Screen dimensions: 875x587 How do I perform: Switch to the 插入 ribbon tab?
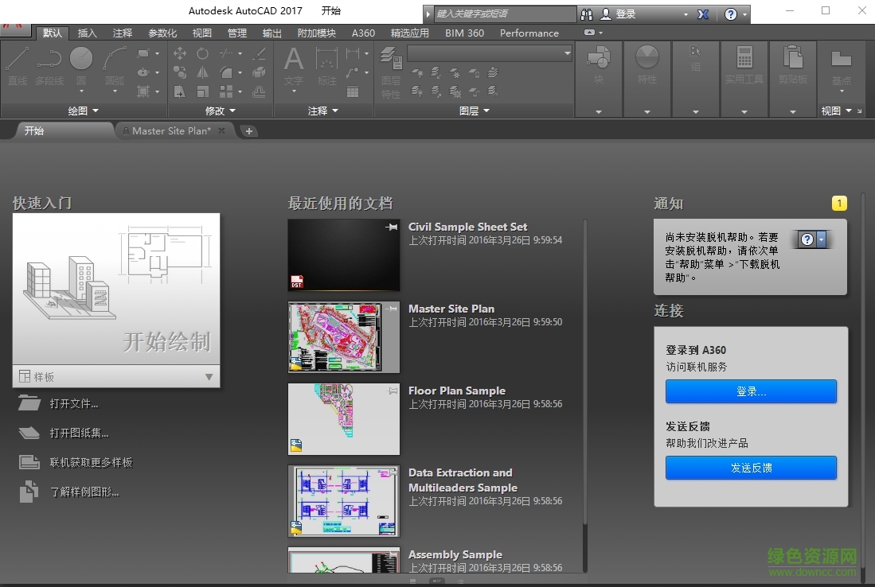(x=87, y=33)
